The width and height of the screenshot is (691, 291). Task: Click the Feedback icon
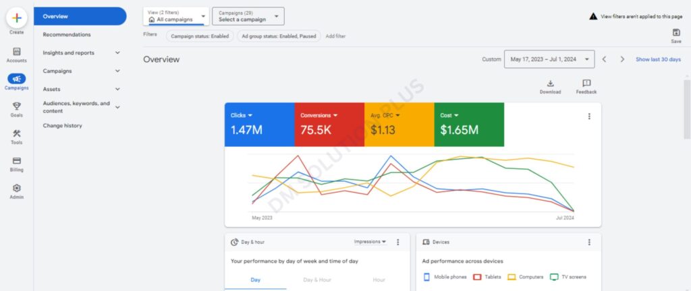point(586,84)
